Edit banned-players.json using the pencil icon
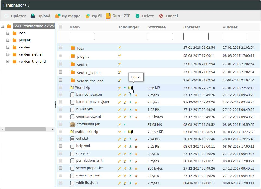Viewport: 261px width, 189px height. (x=119, y=102)
